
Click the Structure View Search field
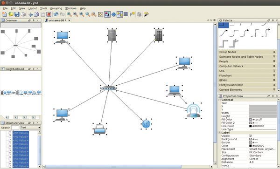[x=15, y=128]
